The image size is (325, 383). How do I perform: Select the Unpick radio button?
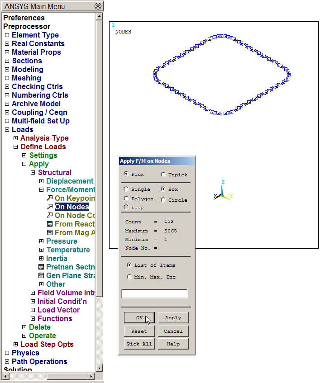pyautogui.click(x=163, y=175)
